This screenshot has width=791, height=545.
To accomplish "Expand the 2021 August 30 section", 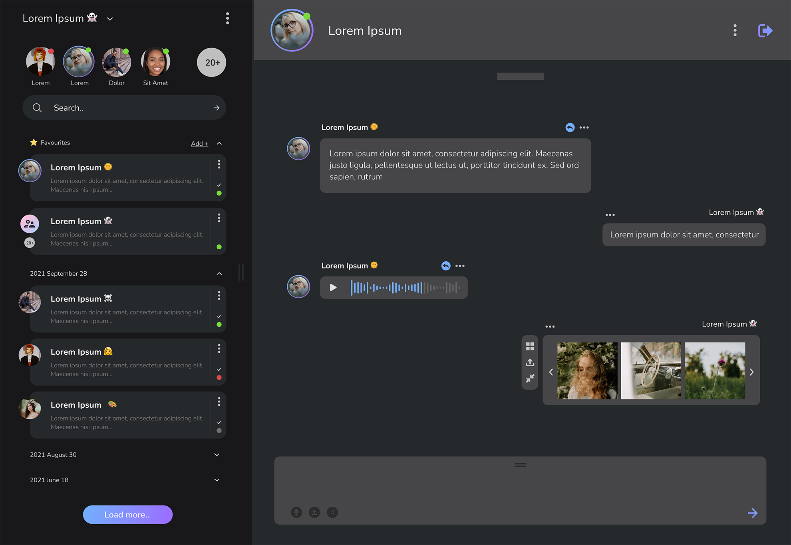I will click(x=217, y=455).
